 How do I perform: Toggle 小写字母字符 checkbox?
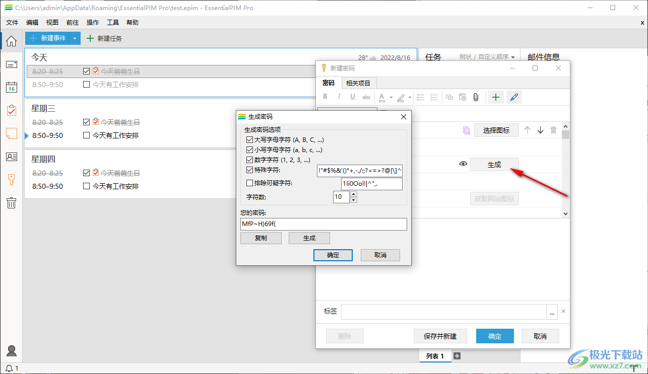pyautogui.click(x=249, y=150)
